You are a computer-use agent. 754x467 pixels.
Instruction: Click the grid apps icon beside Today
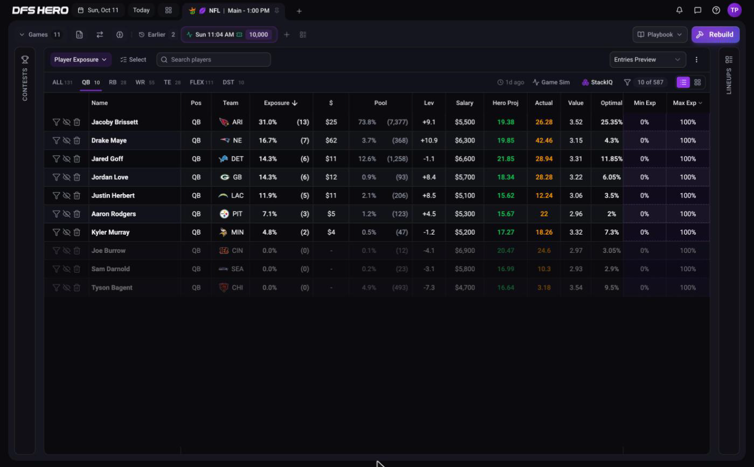click(x=168, y=10)
